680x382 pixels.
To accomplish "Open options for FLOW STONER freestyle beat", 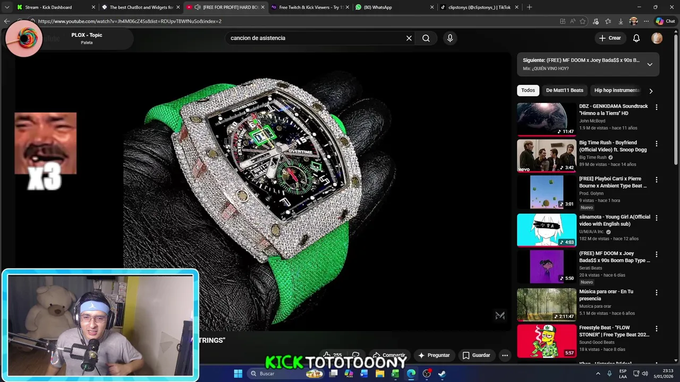I will click(x=657, y=329).
